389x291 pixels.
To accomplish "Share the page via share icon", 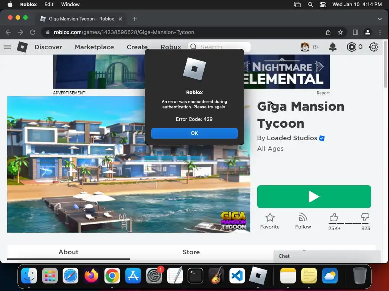I will pos(328,32).
